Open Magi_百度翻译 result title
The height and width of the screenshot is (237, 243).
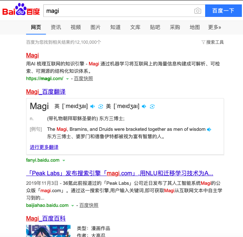click(x=46, y=92)
